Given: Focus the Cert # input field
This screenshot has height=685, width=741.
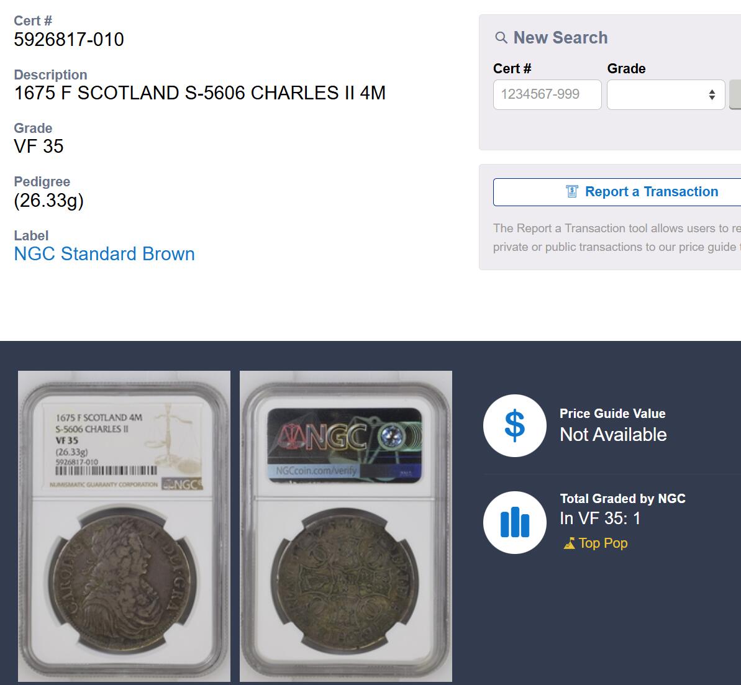Looking at the screenshot, I should coord(547,95).
